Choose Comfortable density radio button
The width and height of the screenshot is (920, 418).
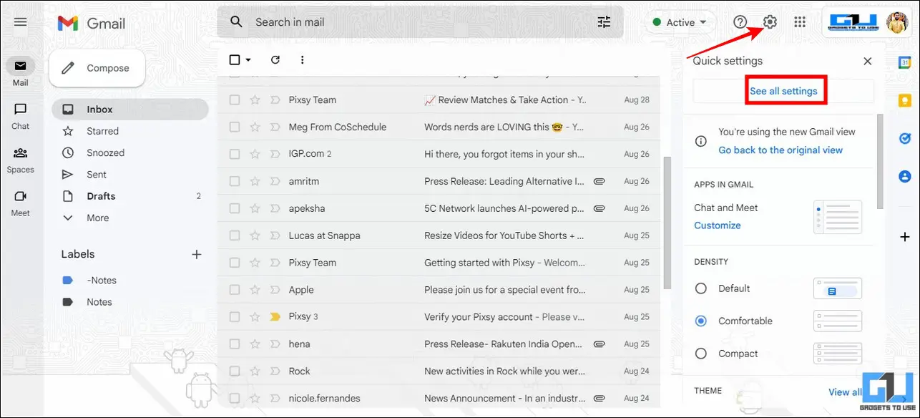pyautogui.click(x=701, y=321)
